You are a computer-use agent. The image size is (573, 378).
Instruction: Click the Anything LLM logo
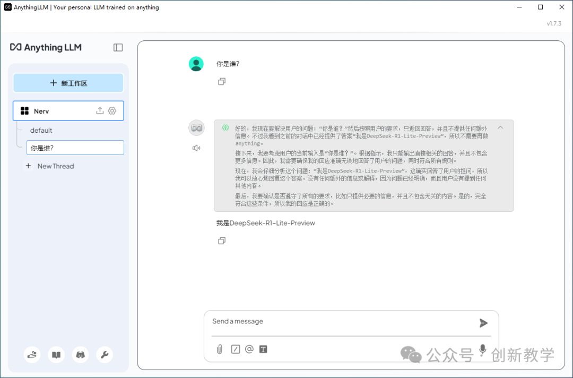(46, 47)
